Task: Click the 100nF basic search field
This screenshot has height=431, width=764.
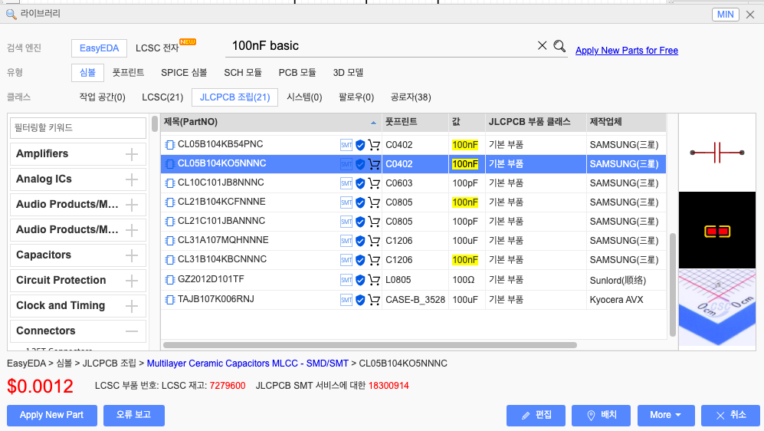Action: tap(382, 46)
